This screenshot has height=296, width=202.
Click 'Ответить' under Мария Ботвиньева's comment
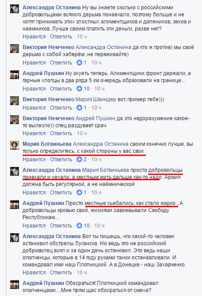tap(61, 159)
